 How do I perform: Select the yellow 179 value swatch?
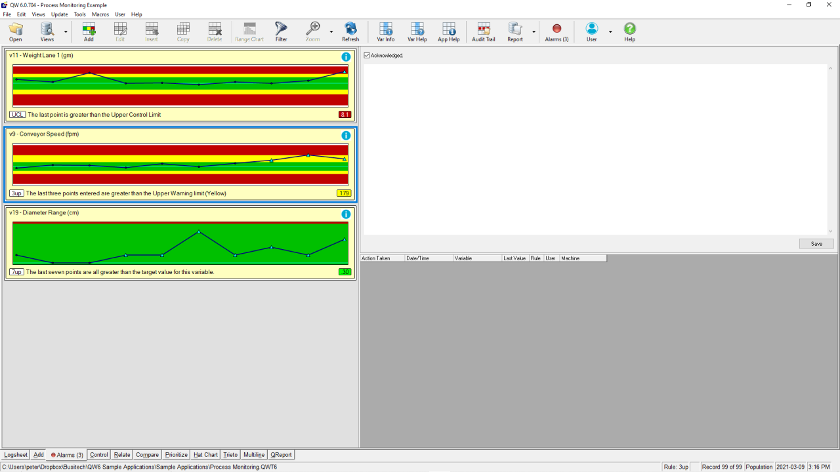(344, 193)
